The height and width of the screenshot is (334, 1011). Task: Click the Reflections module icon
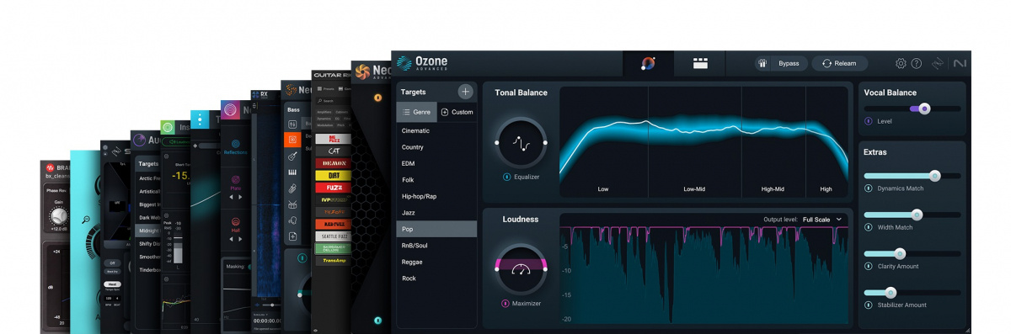[236, 144]
